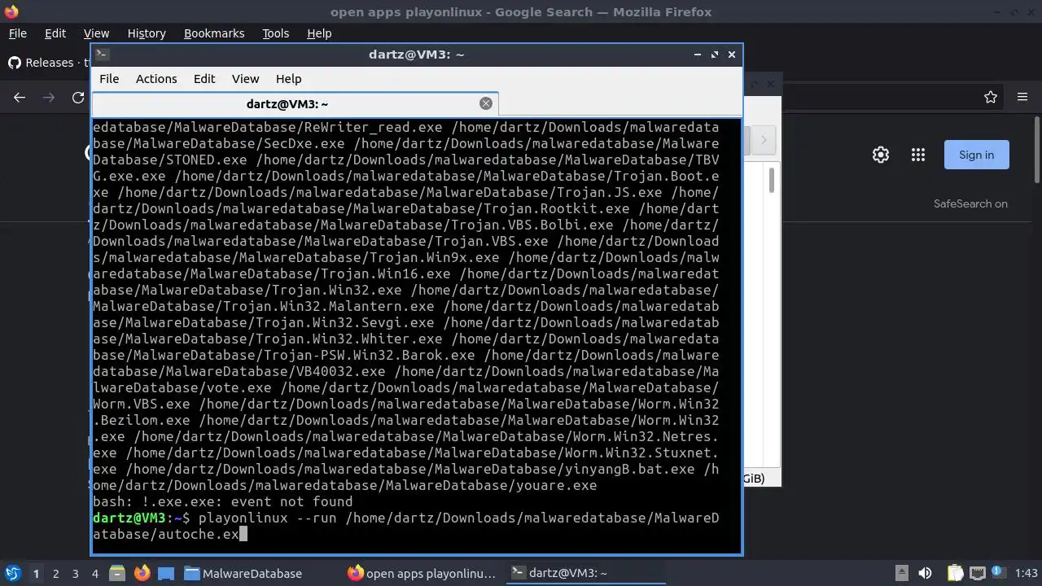Select the dartz@VM3 terminal taskbar entry

coord(585,573)
